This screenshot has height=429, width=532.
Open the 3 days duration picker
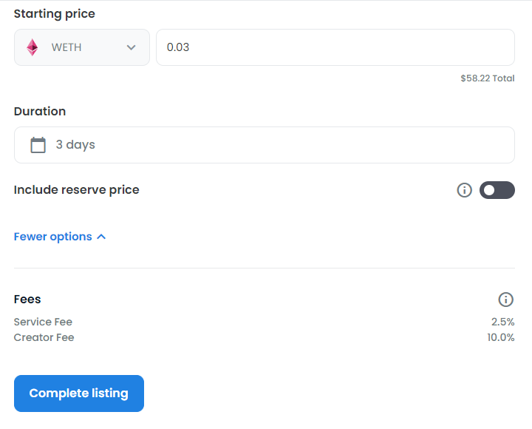pos(265,145)
